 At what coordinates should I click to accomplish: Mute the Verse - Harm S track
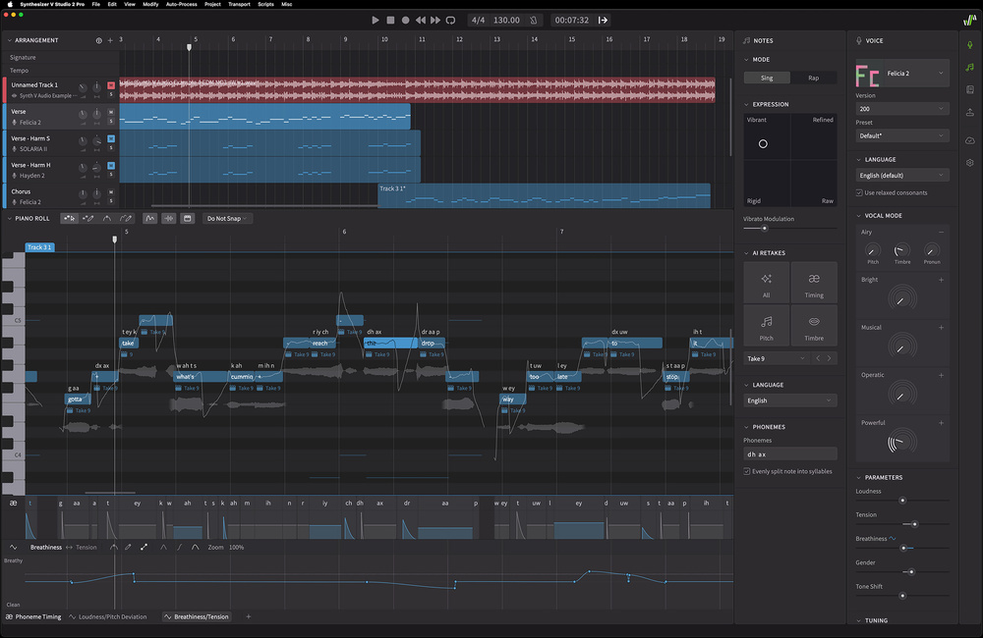(111, 138)
